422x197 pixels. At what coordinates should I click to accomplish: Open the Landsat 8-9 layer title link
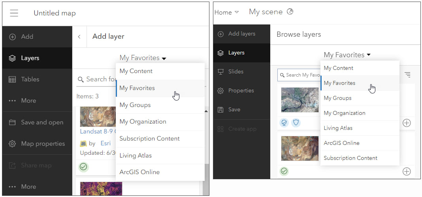click(x=97, y=131)
